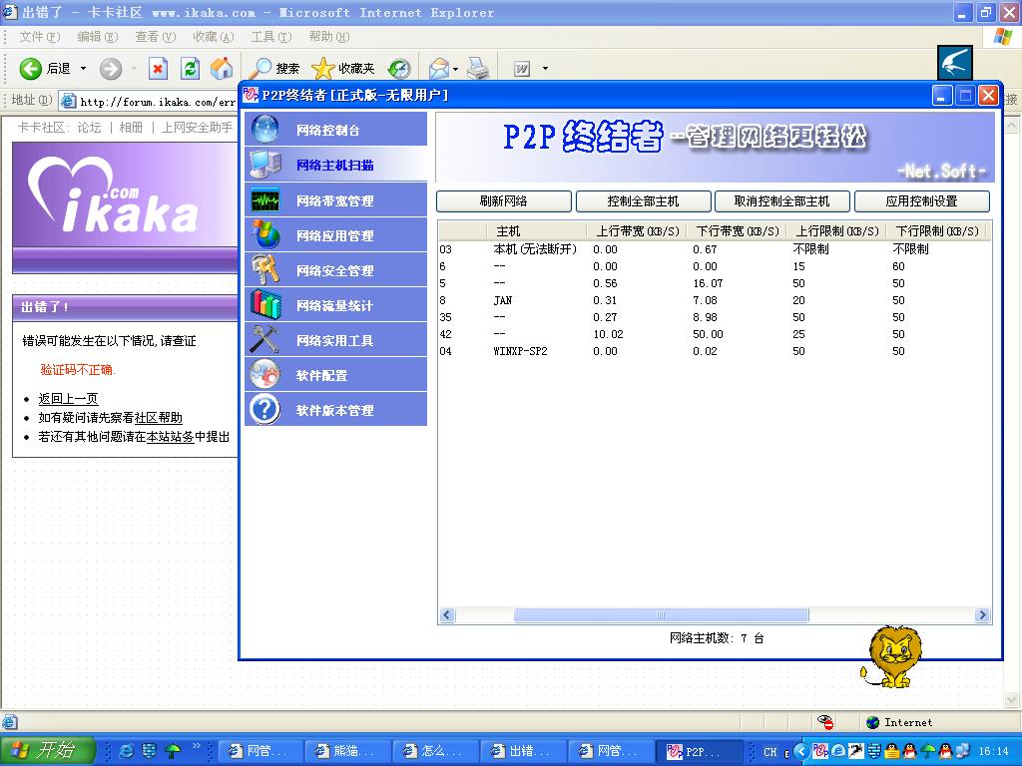Switch to the P2P... taskbar button
The width and height of the screenshot is (1022, 766).
pyautogui.click(x=698, y=751)
